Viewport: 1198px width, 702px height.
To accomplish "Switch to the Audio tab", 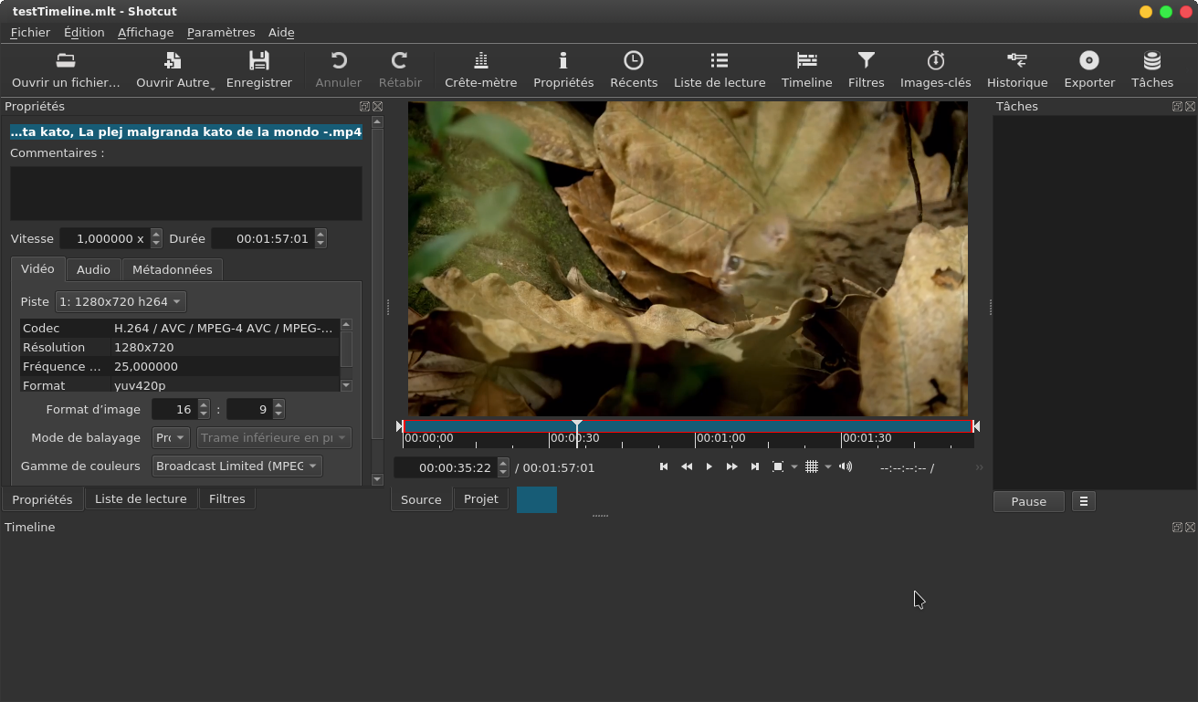I will tap(93, 269).
